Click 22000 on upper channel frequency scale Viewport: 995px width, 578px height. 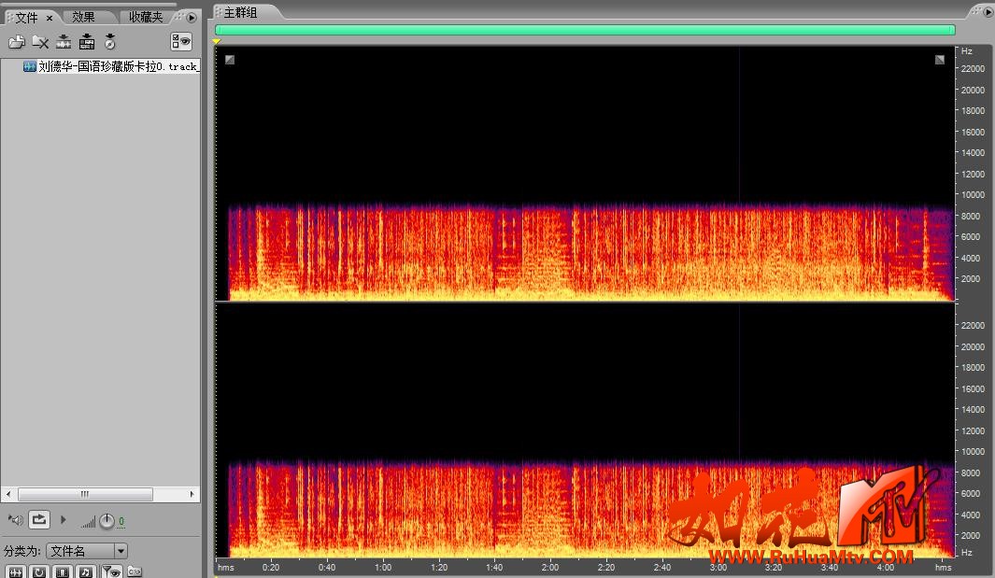pos(973,68)
